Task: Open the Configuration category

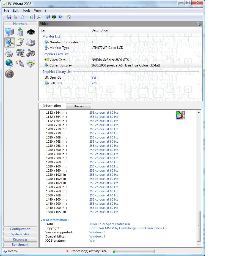Action: pyautogui.click(x=20, y=229)
